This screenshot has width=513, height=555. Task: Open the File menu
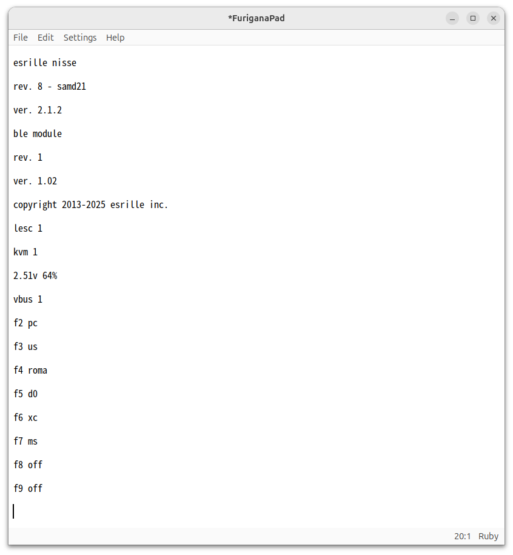pyautogui.click(x=21, y=38)
